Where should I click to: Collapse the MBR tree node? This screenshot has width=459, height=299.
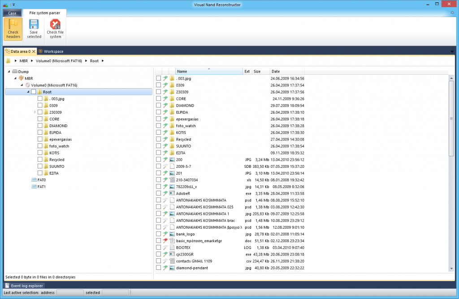click(x=15, y=78)
